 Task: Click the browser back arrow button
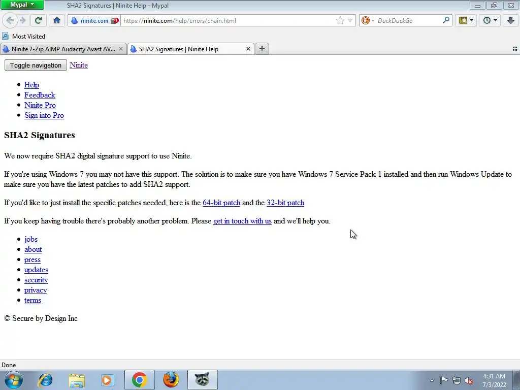(x=10, y=20)
